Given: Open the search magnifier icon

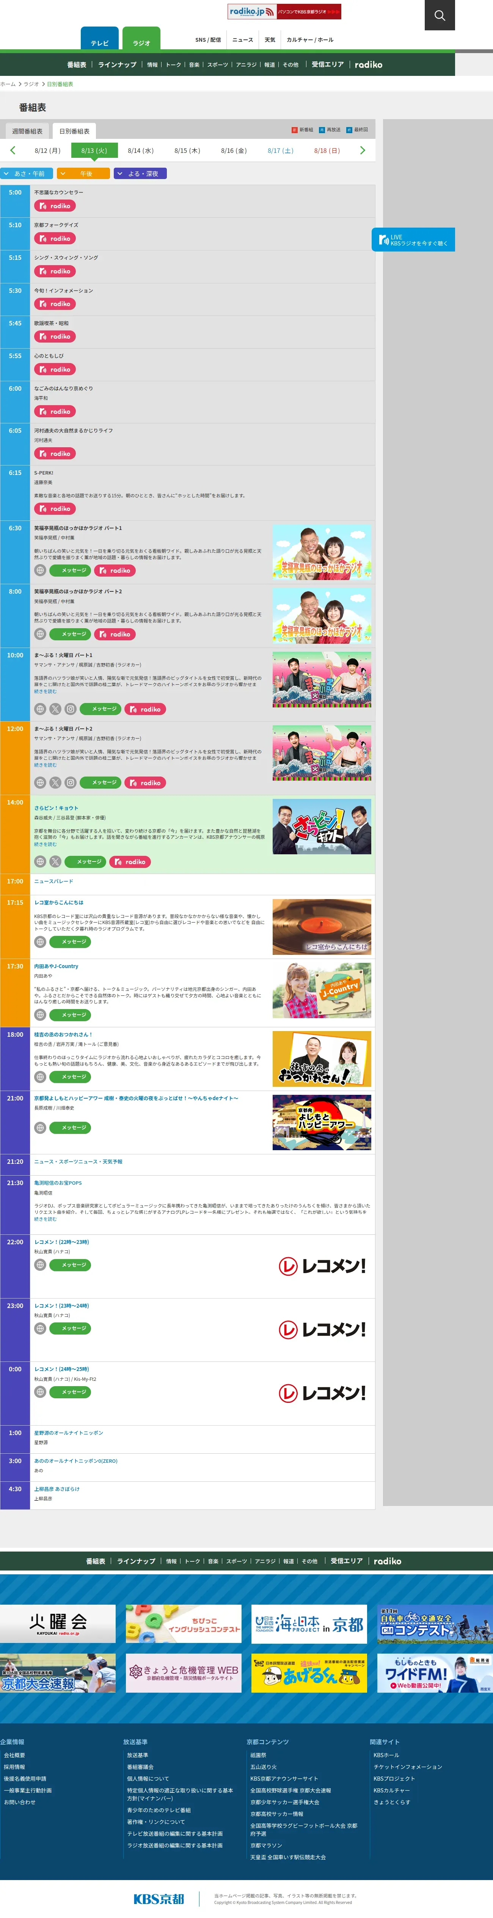Looking at the screenshot, I should point(440,15).
